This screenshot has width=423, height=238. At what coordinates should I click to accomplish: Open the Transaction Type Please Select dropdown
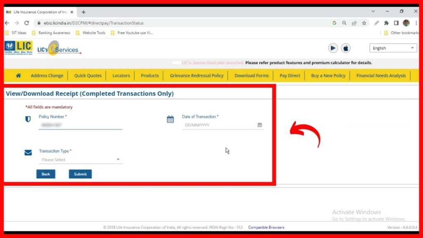80,159
